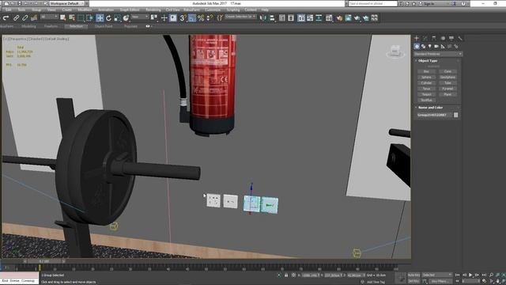Select the Select and Move tool
506x285 pixels.
[x=100, y=17]
